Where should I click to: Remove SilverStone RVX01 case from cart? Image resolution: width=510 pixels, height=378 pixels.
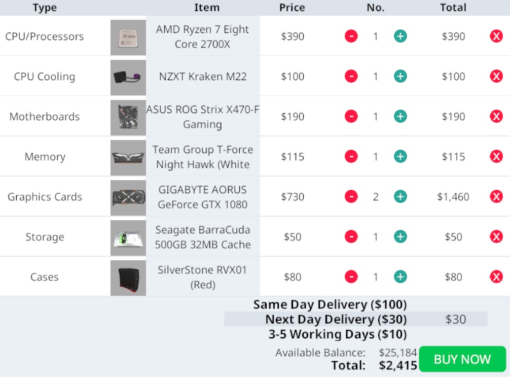496,277
